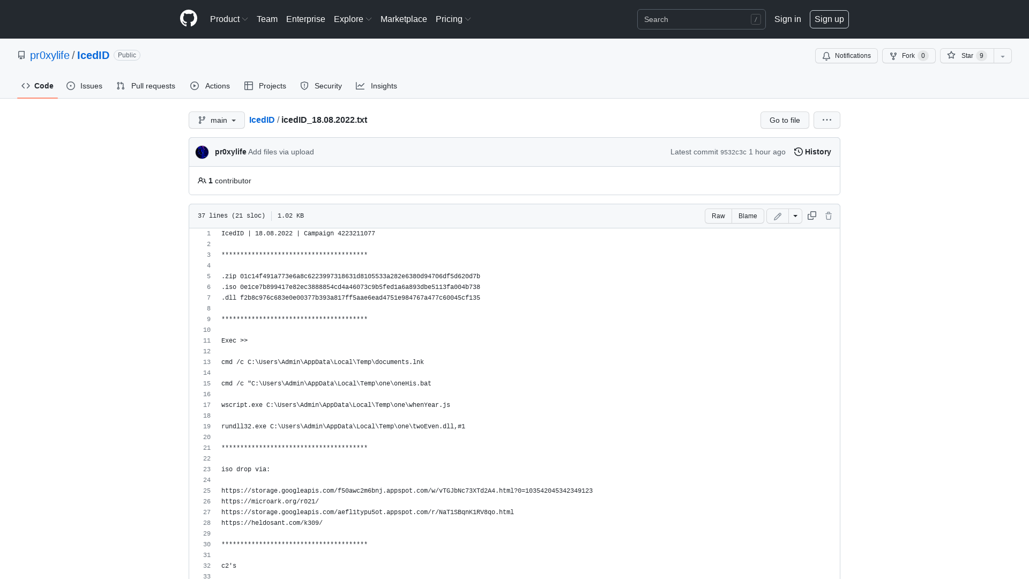Select the Security shield icon
This screenshot has width=1029, height=579.
pyautogui.click(x=304, y=86)
